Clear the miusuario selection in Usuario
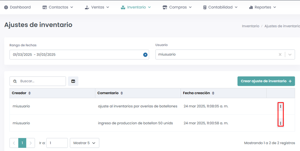Viewport: 300px width, 151px height. click(280, 54)
